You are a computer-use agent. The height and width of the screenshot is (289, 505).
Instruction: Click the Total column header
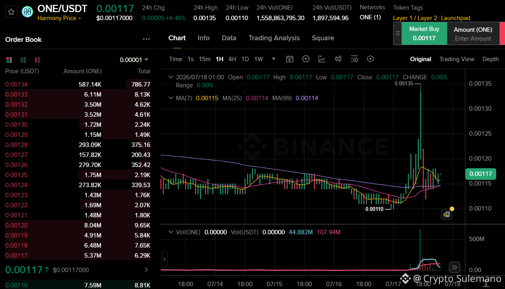point(144,71)
